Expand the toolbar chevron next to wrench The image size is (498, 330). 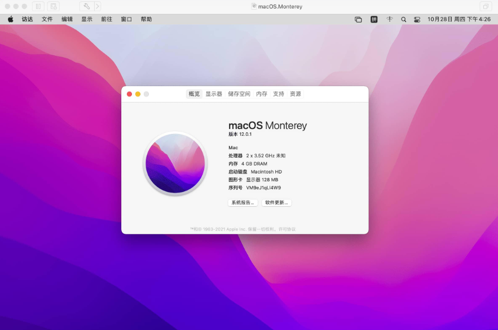[98, 6]
